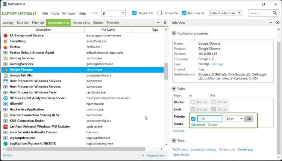This screenshot has height=161, width=282.
Task: Click the OK button for priority
Action: [x=249, y=119]
